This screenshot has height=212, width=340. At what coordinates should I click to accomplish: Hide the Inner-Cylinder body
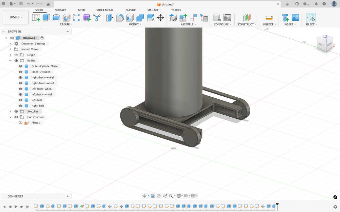coord(20,72)
